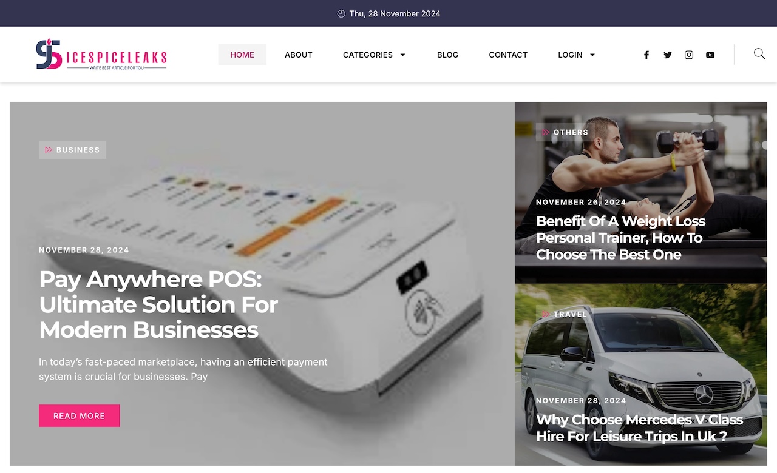The image size is (777, 473).
Task: Open the Mercedes V Class van thumbnail
Action: (x=641, y=375)
